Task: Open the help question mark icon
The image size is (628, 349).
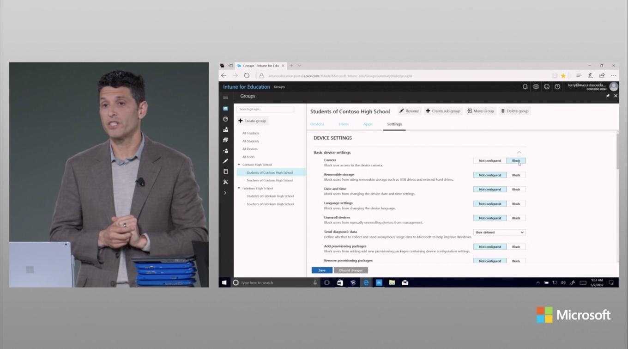Action: point(557,86)
